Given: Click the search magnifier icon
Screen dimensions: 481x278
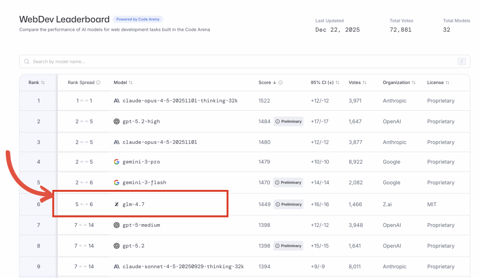Looking at the screenshot, I should 27,62.
